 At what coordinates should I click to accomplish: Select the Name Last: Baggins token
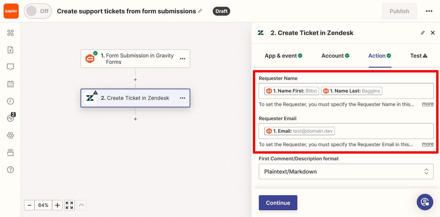351,91
